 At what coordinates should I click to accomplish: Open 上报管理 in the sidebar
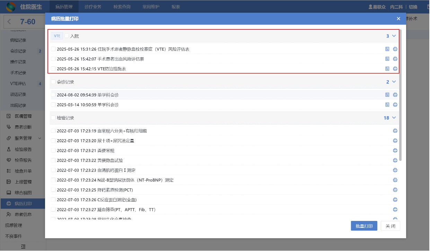[x=23, y=182]
